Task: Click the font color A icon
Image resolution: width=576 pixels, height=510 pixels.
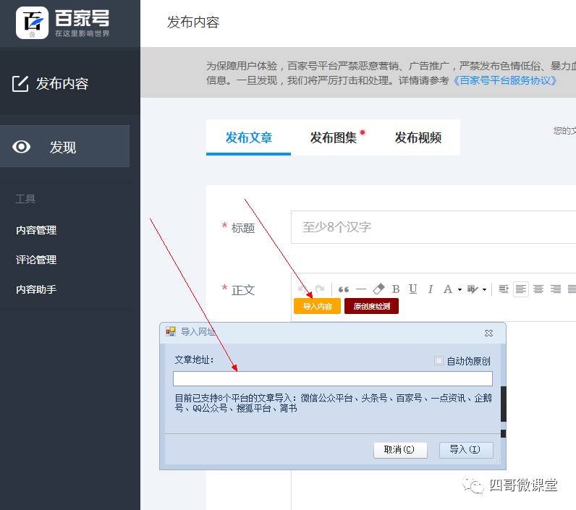Action: click(x=447, y=289)
